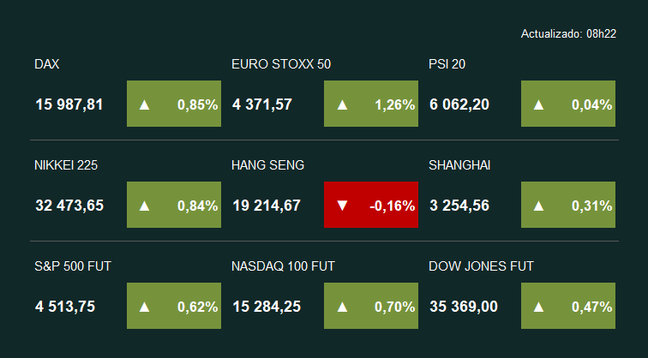Click the DAX up arrow icon
This screenshot has height=358, width=648.
(144, 104)
